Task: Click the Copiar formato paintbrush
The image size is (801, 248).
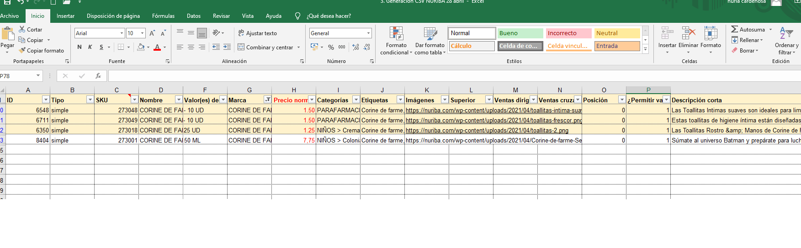Action: tap(22, 50)
